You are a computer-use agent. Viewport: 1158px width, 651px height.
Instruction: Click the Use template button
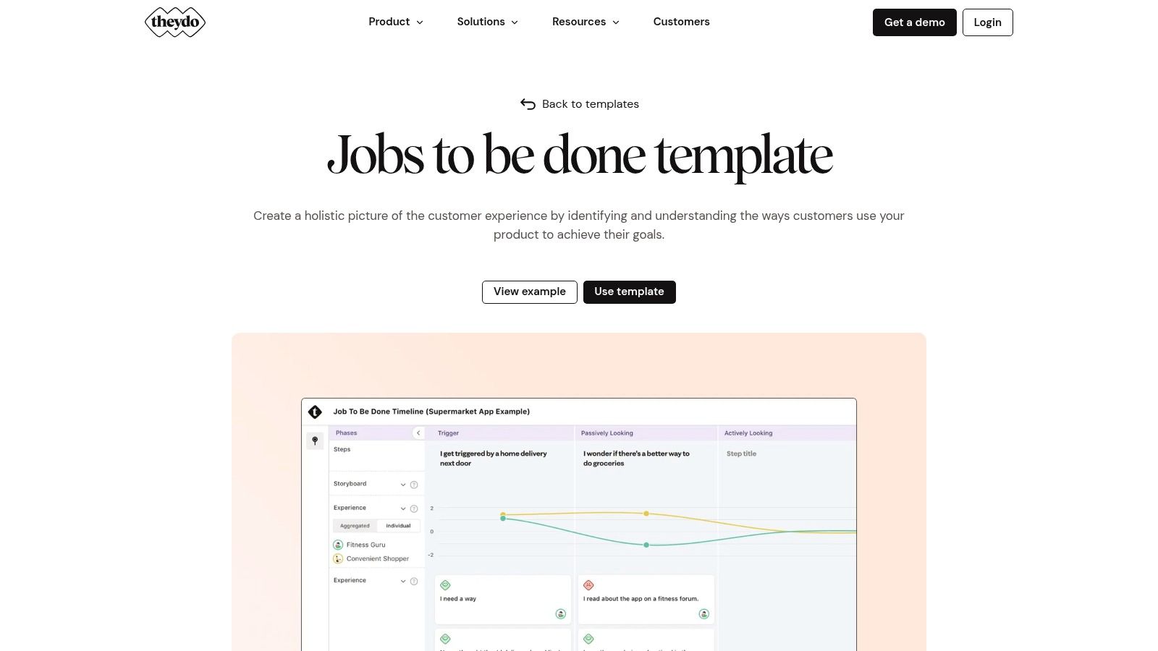click(629, 292)
